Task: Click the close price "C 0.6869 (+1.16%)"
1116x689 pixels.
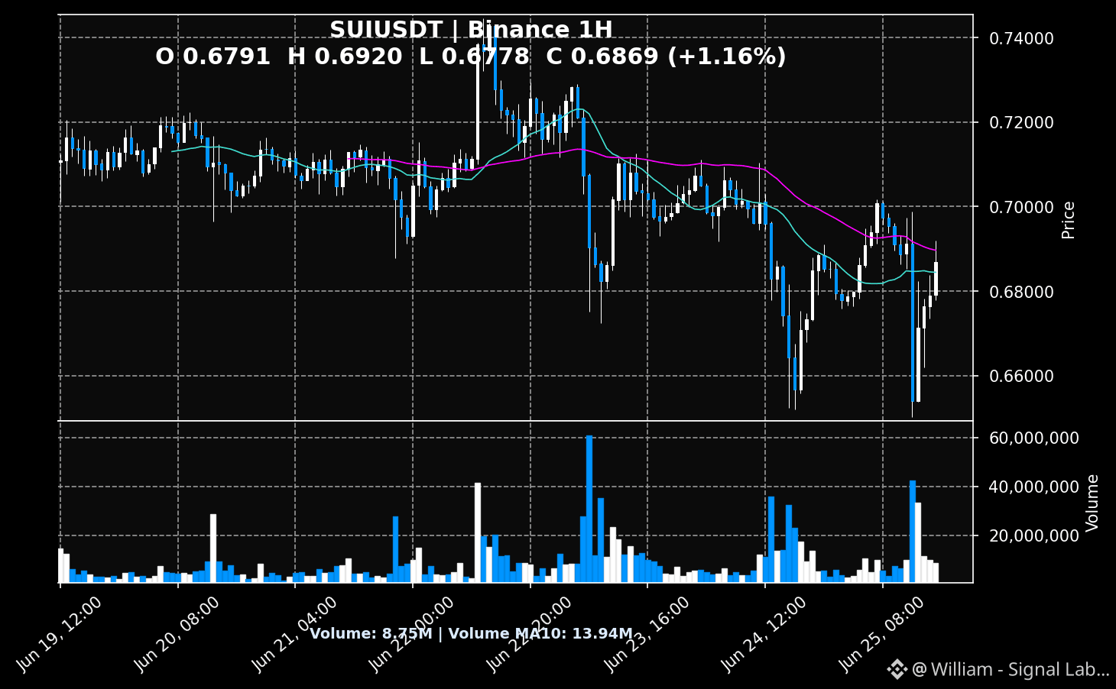Action: pos(667,57)
